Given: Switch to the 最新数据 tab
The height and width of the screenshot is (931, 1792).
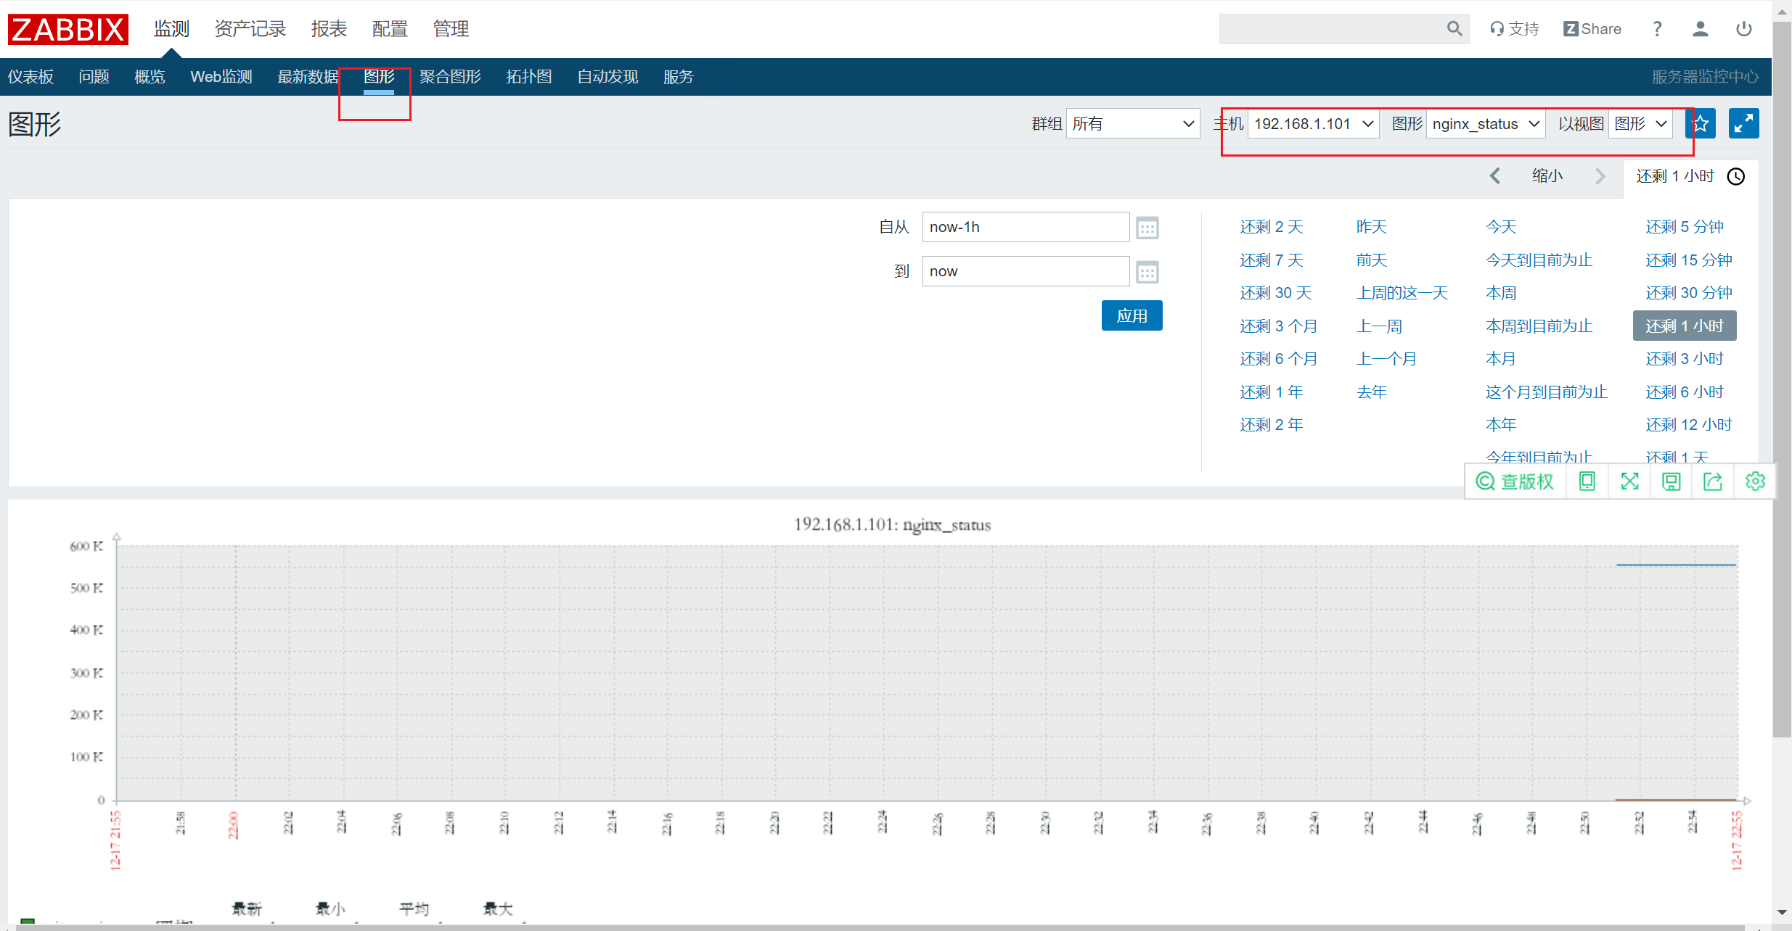Looking at the screenshot, I should point(308,77).
